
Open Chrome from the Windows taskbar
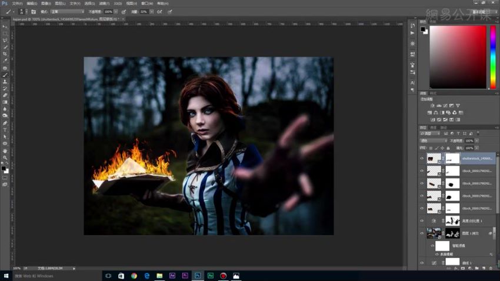tap(134, 276)
